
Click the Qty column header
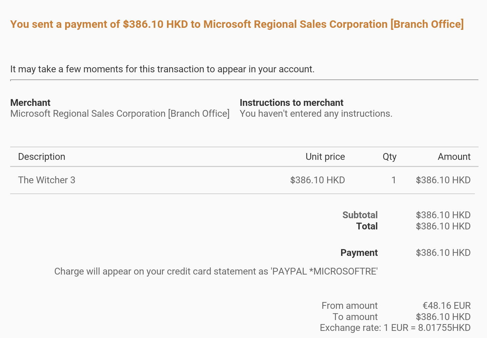point(390,157)
